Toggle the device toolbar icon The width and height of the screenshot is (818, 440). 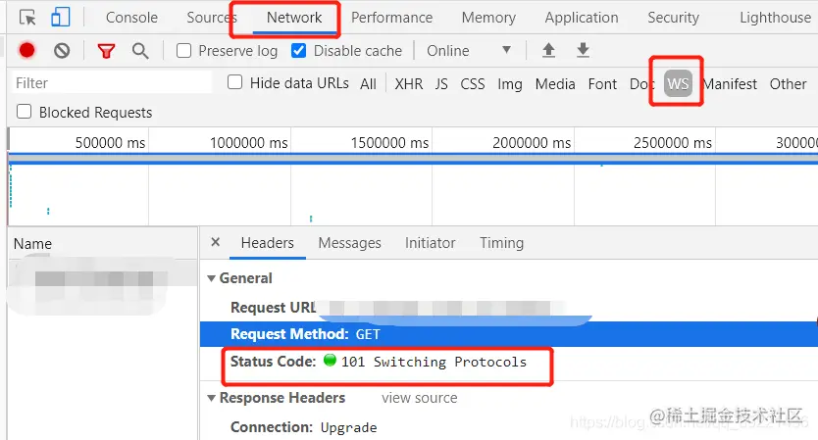pyautogui.click(x=60, y=18)
